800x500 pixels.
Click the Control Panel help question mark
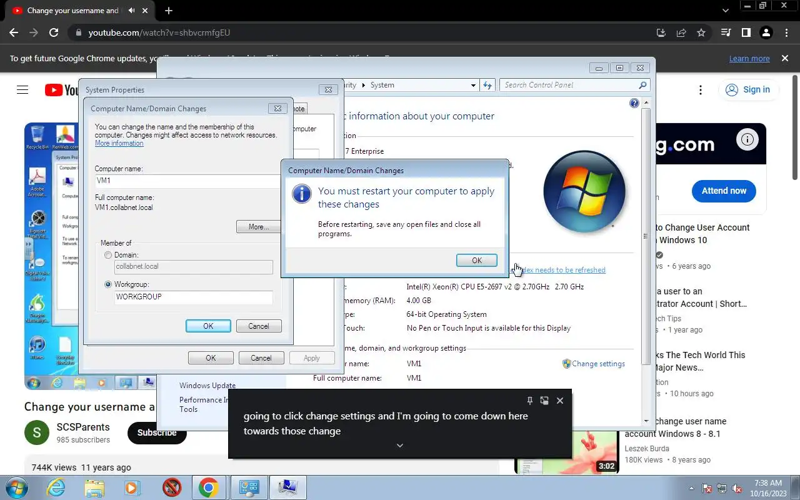tap(634, 103)
